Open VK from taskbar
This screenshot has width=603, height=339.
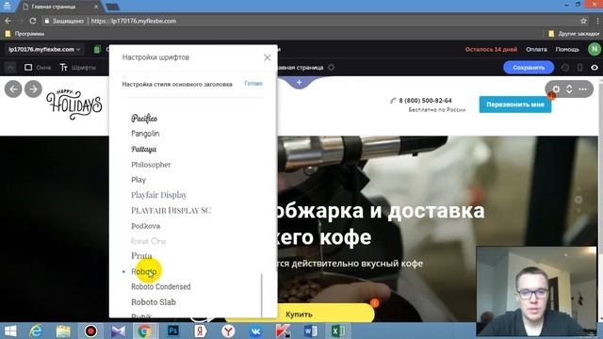(255, 331)
